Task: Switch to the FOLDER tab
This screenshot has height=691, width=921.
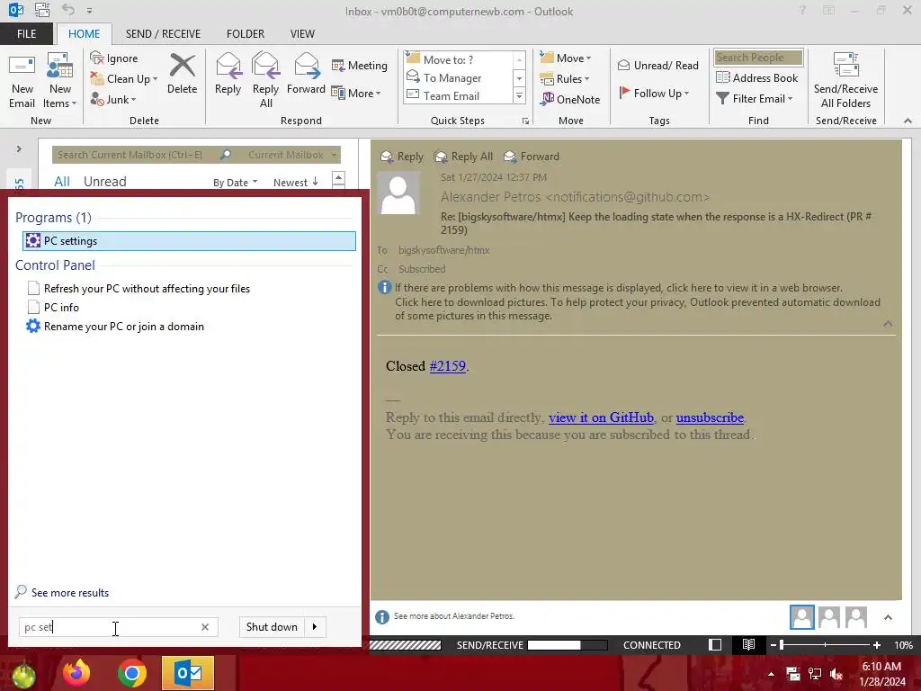Action: (246, 34)
